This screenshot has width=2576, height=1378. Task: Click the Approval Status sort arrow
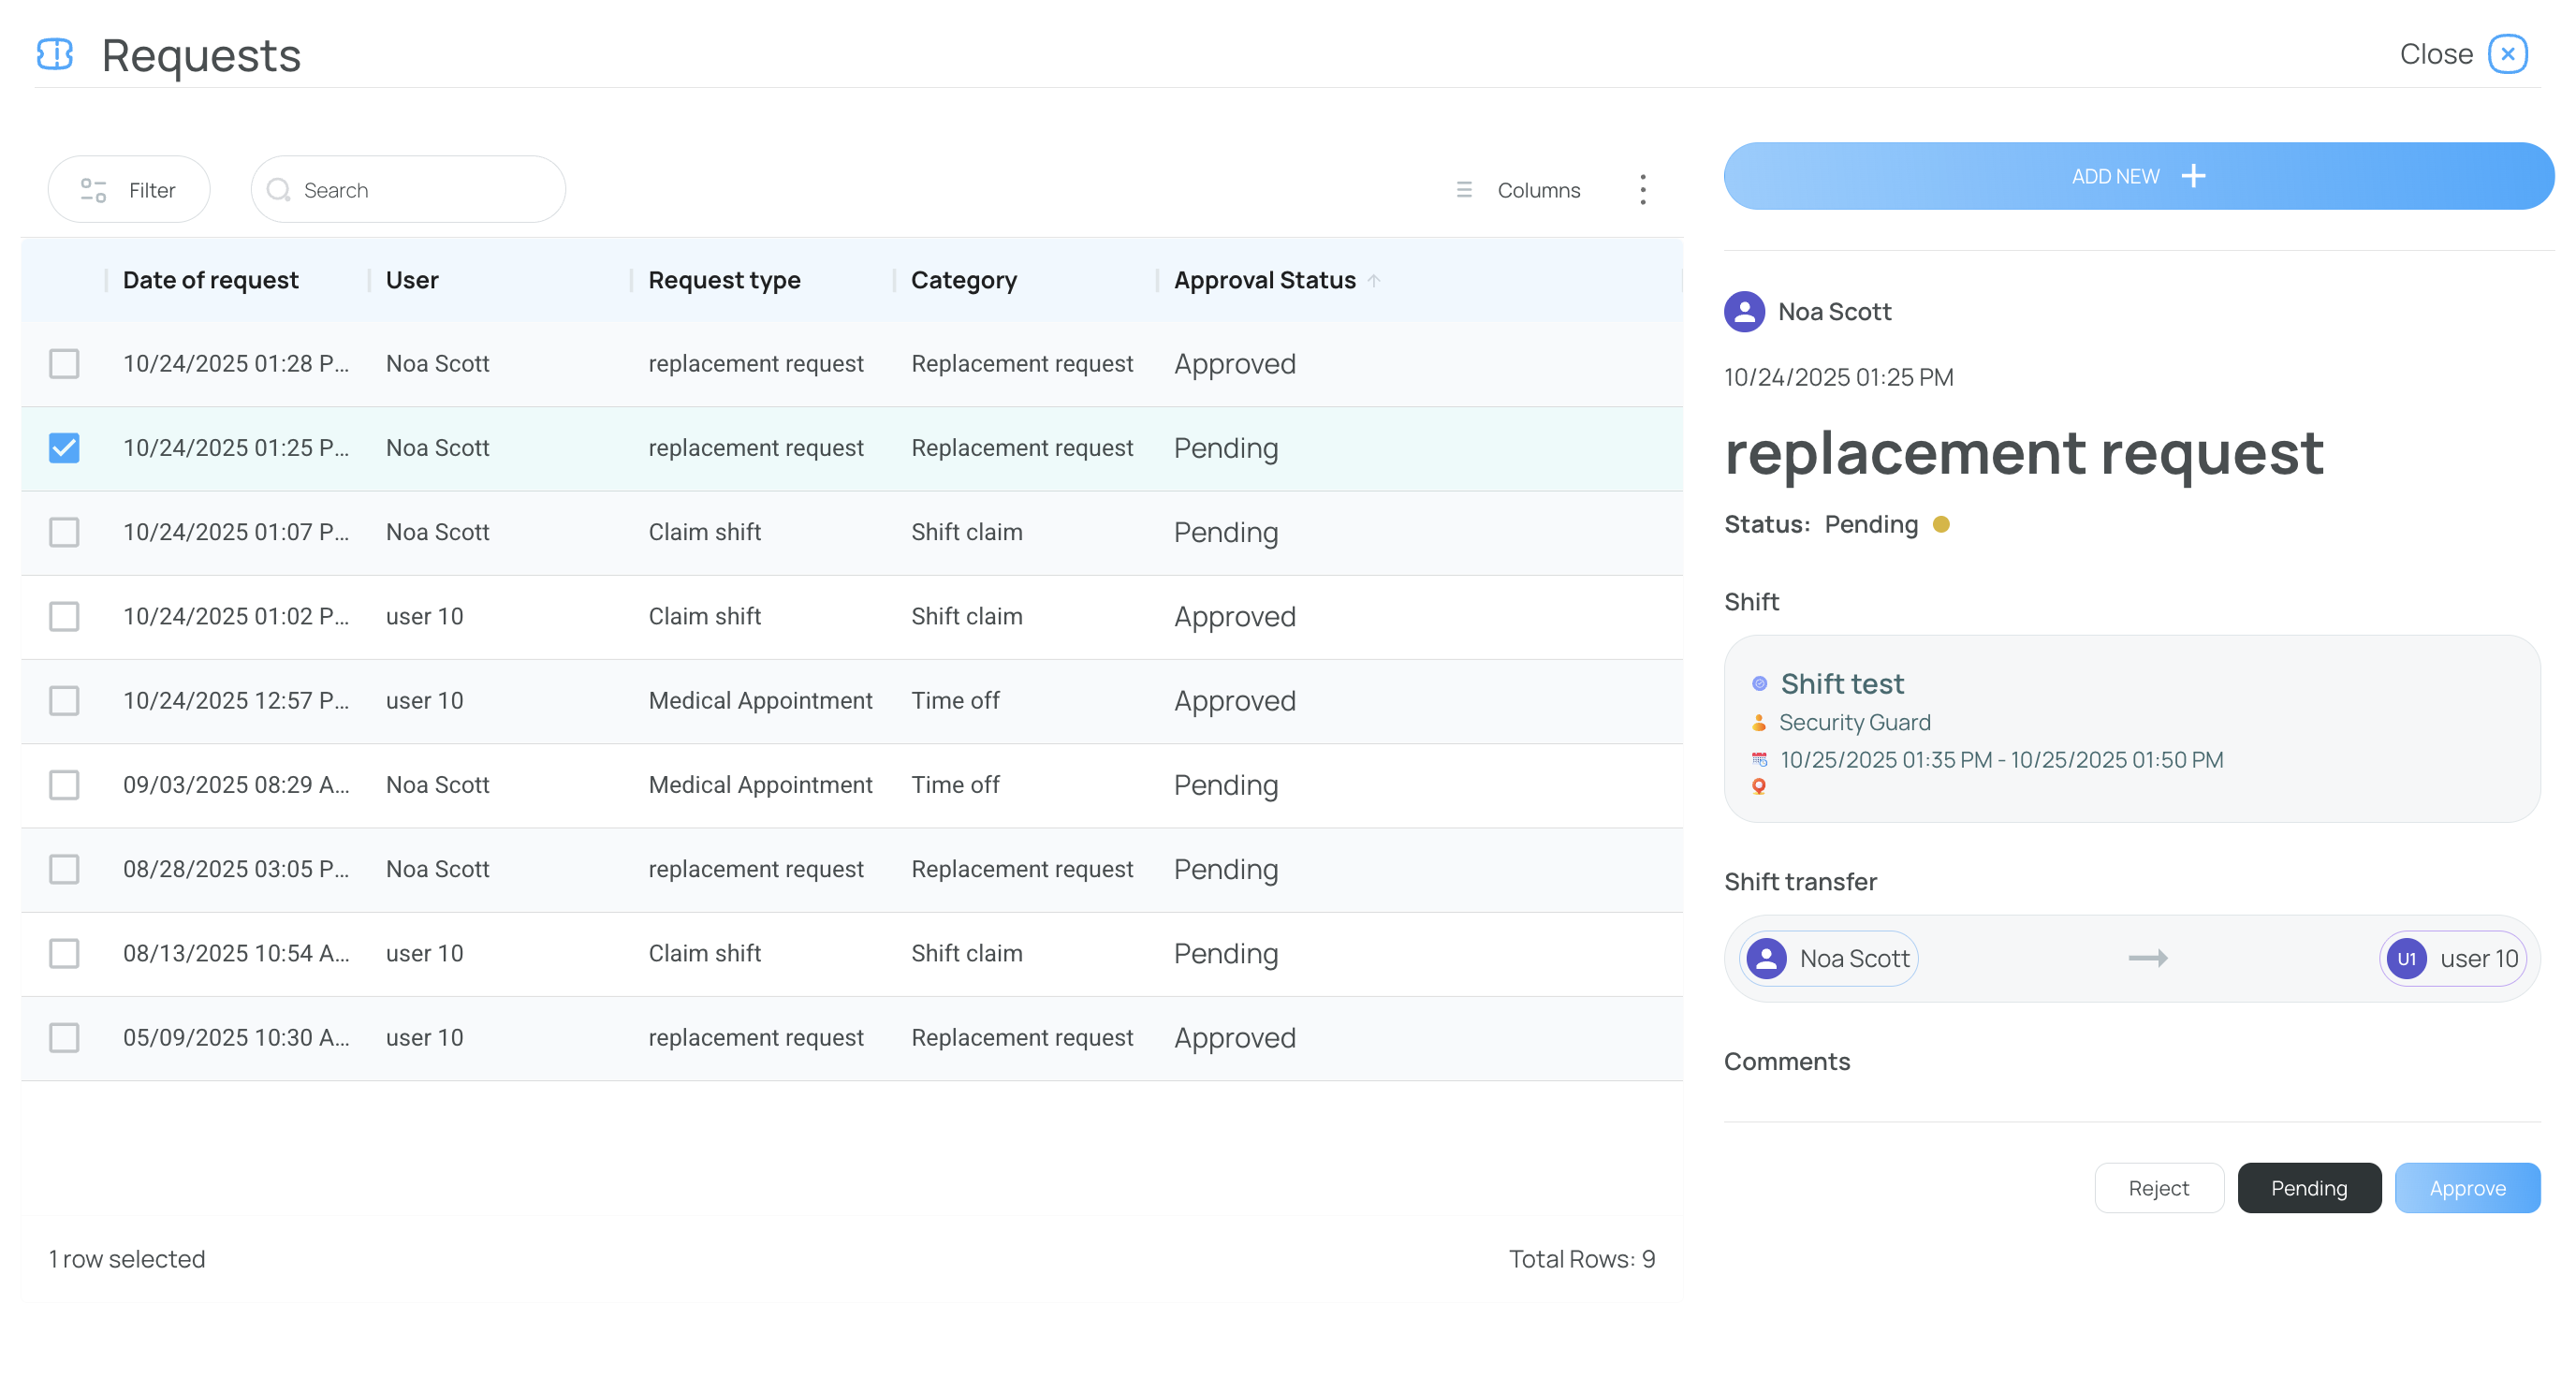[1374, 281]
